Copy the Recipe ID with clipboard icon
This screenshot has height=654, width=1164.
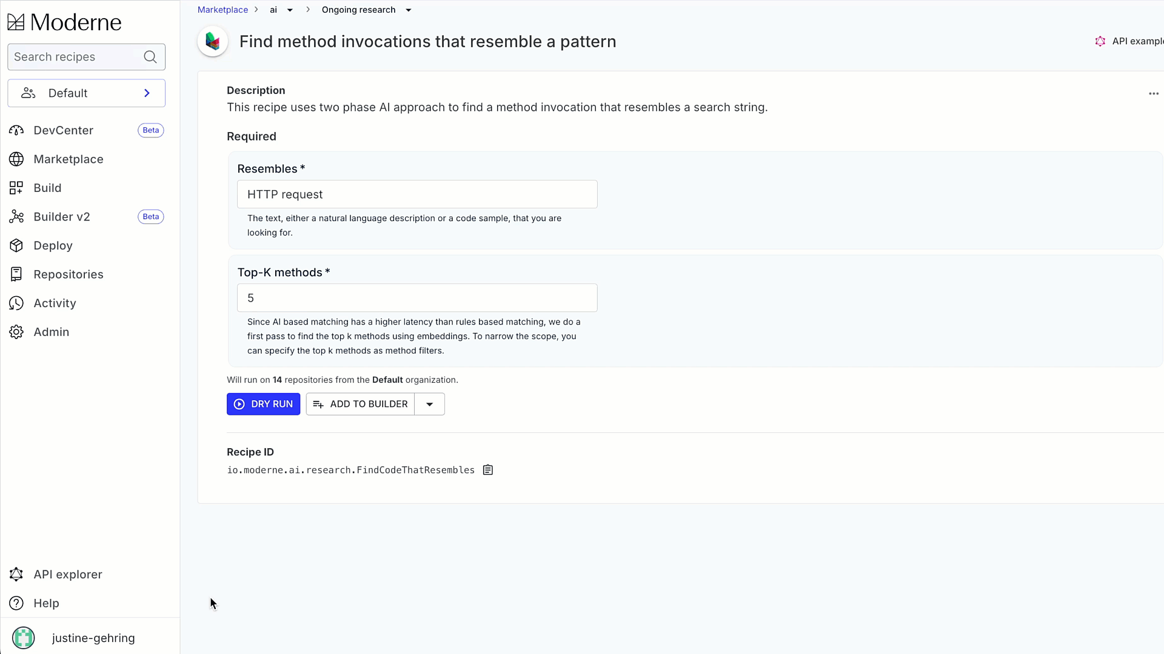click(x=488, y=470)
